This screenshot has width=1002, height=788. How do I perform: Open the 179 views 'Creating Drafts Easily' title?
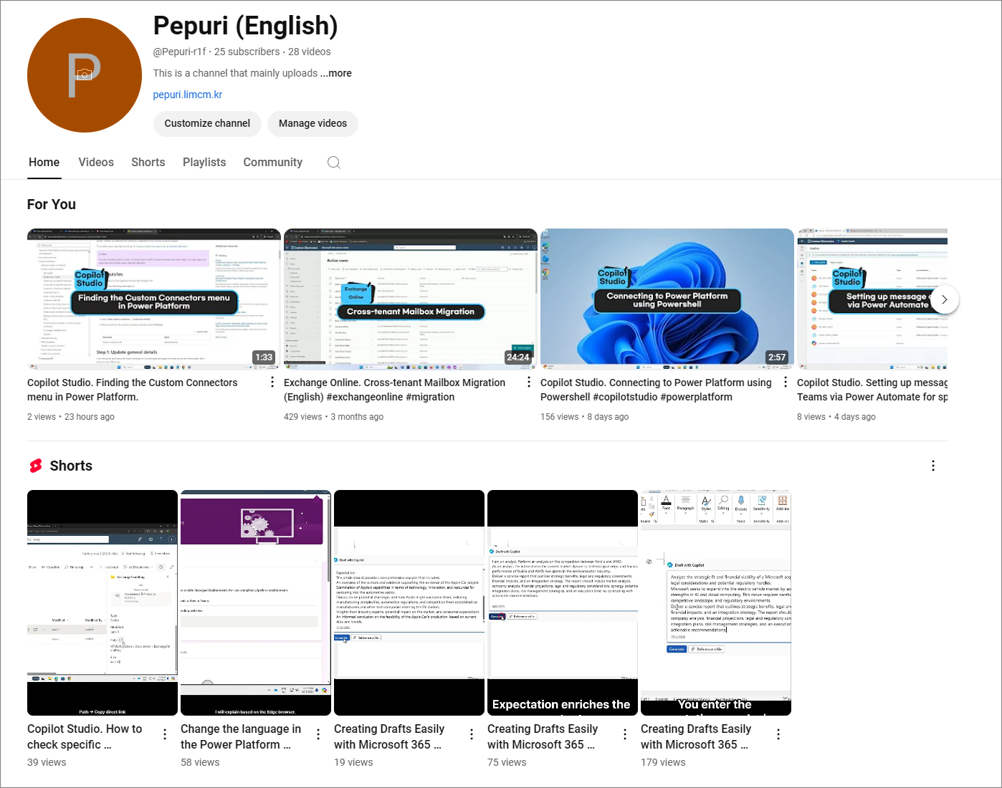696,736
